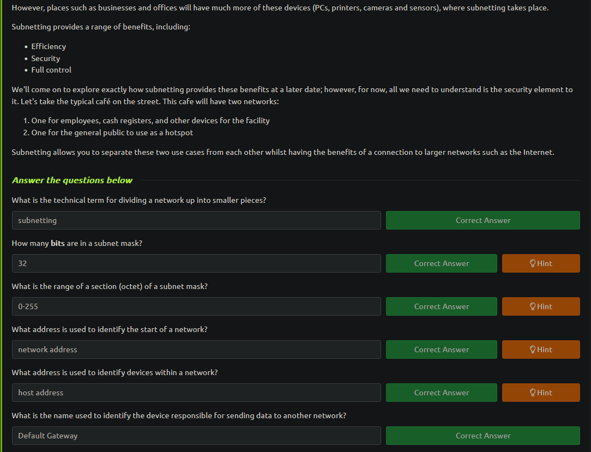Select the answer field showing '0-255'

pyautogui.click(x=196, y=306)
